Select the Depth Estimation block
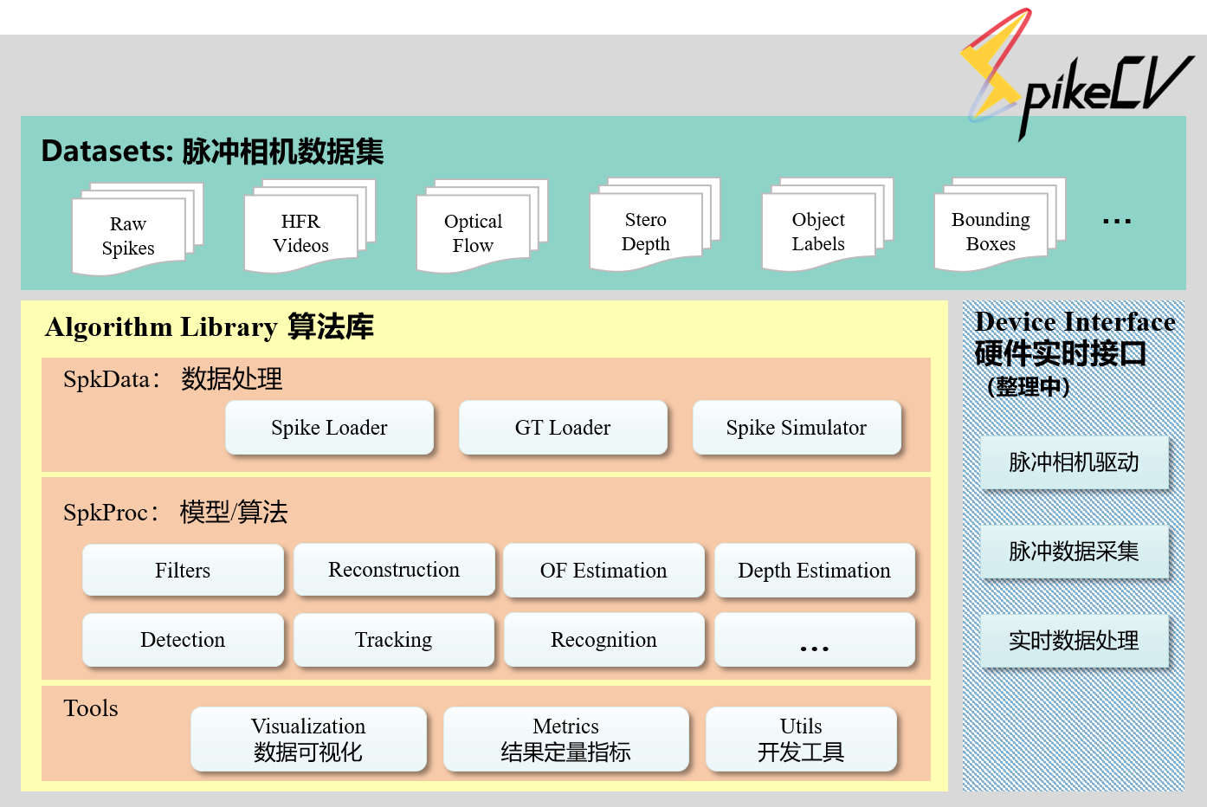This screenshot has width=1207, height=807. point(814,570)
